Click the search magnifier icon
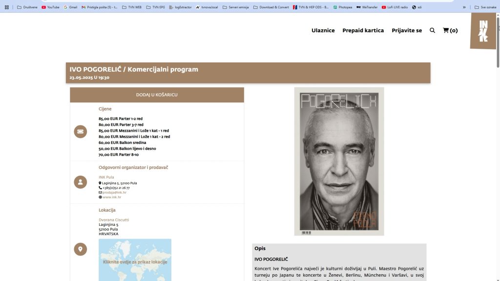The height and width of the screenshot is (281, 500). click(432, 30)
